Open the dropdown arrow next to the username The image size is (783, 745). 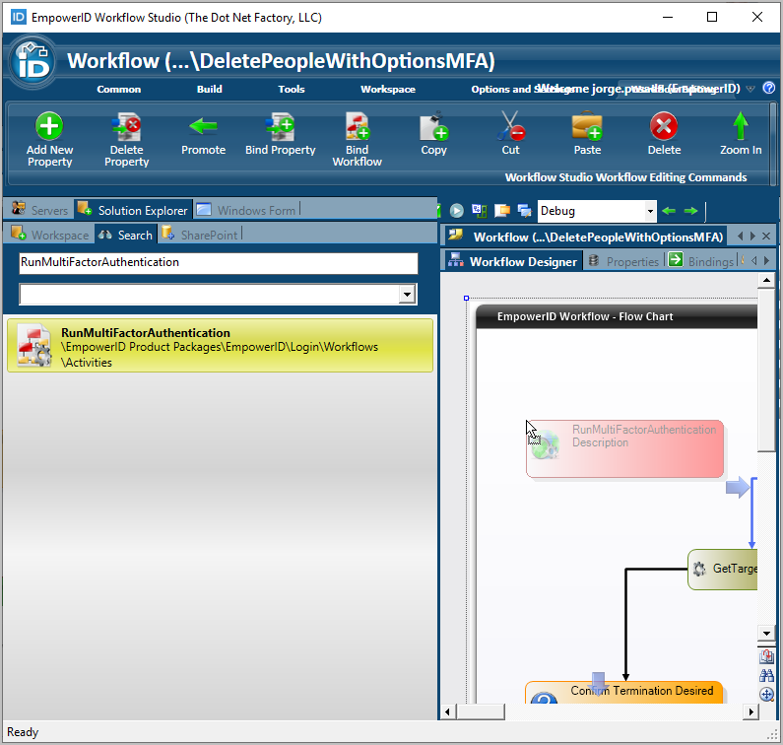[x=750, y=89]
